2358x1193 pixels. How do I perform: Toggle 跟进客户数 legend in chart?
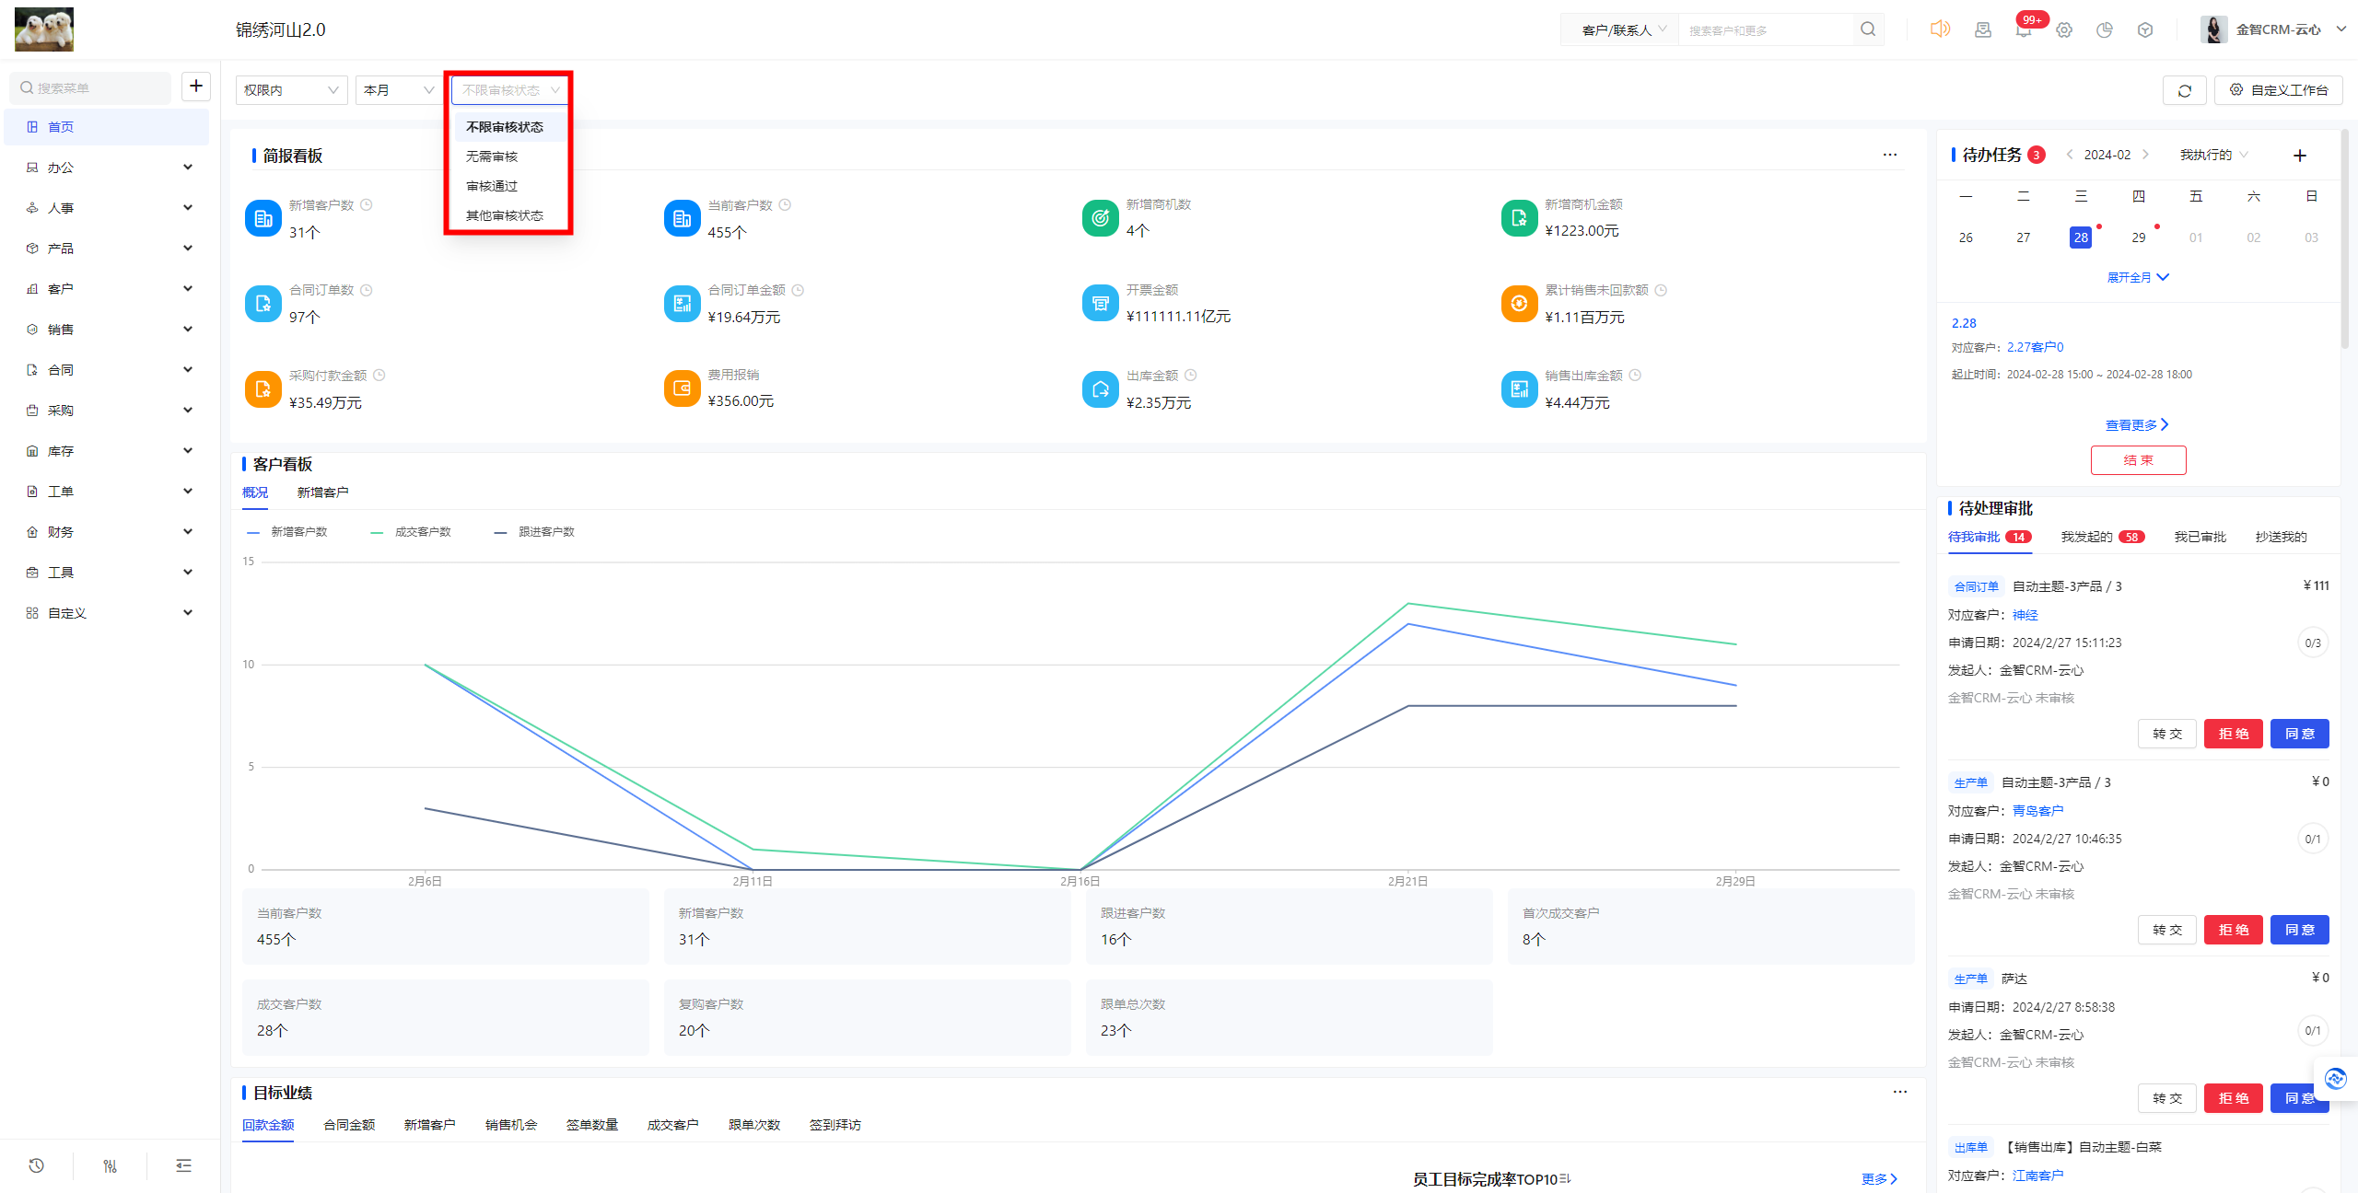[x=534, y=532]
